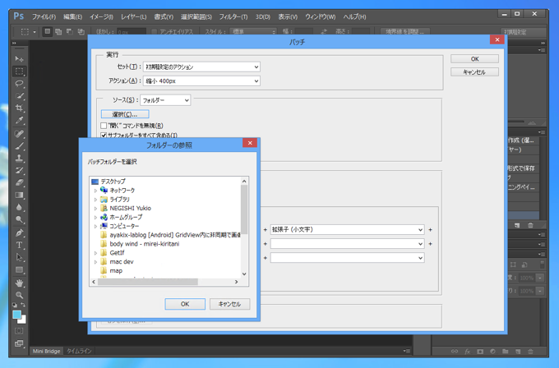The image size is (559, 368).
Task: Switch to the Mini Bridge tab
Action: pos(46,352)
